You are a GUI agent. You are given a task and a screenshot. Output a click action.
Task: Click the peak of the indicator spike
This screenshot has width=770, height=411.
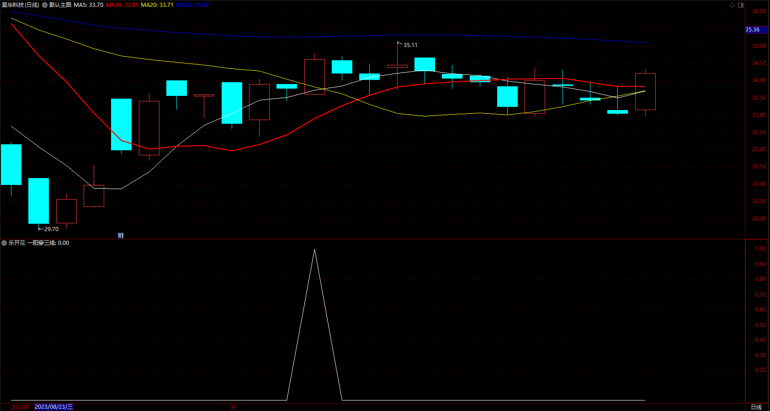pyautogui.click(x=314, y=249)
